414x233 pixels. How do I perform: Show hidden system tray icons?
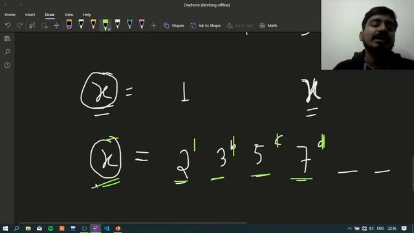coord(349,228)
